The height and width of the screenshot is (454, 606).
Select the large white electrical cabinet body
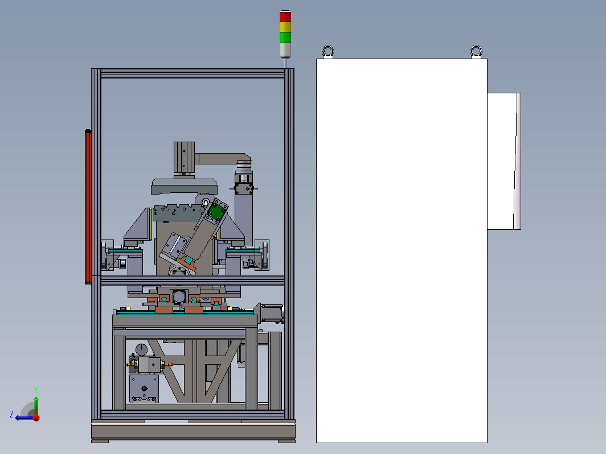pyautogui.click(x=402, y=250)
